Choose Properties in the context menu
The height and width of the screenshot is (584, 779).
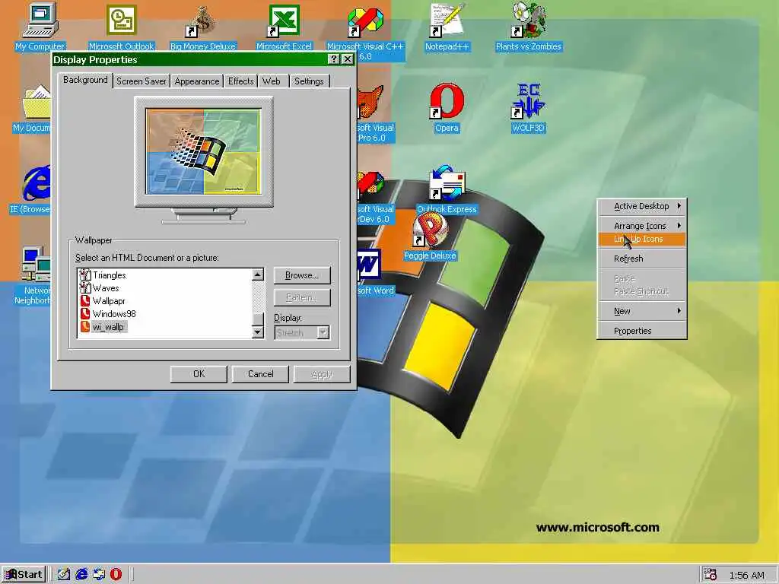[642, 332]
